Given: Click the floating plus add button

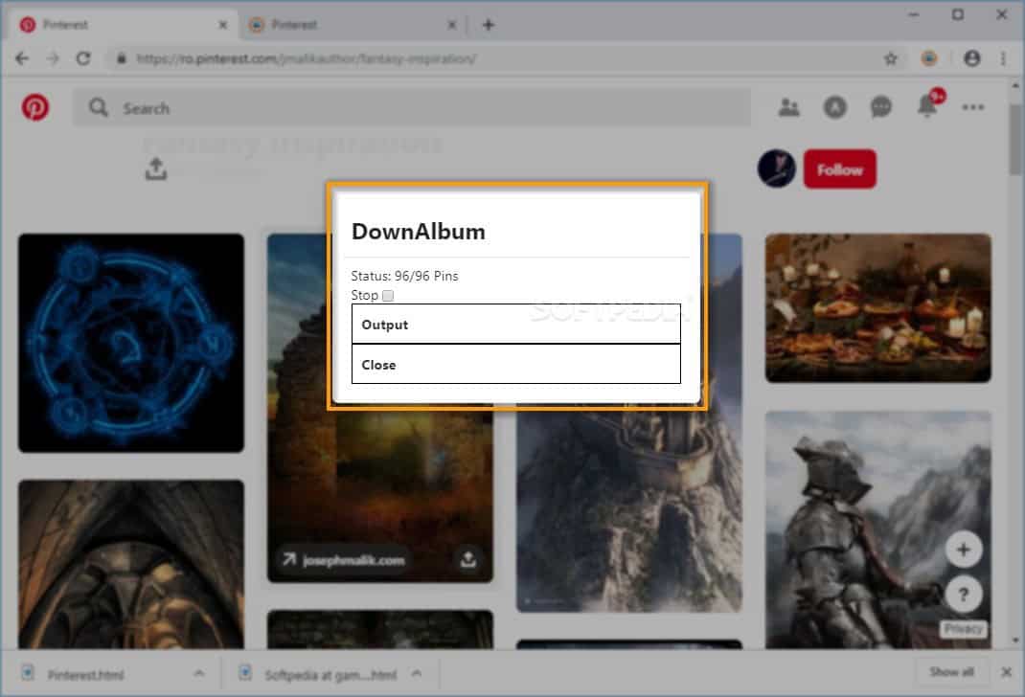Looking at the screenshot, I should click(x=964, y=550).
